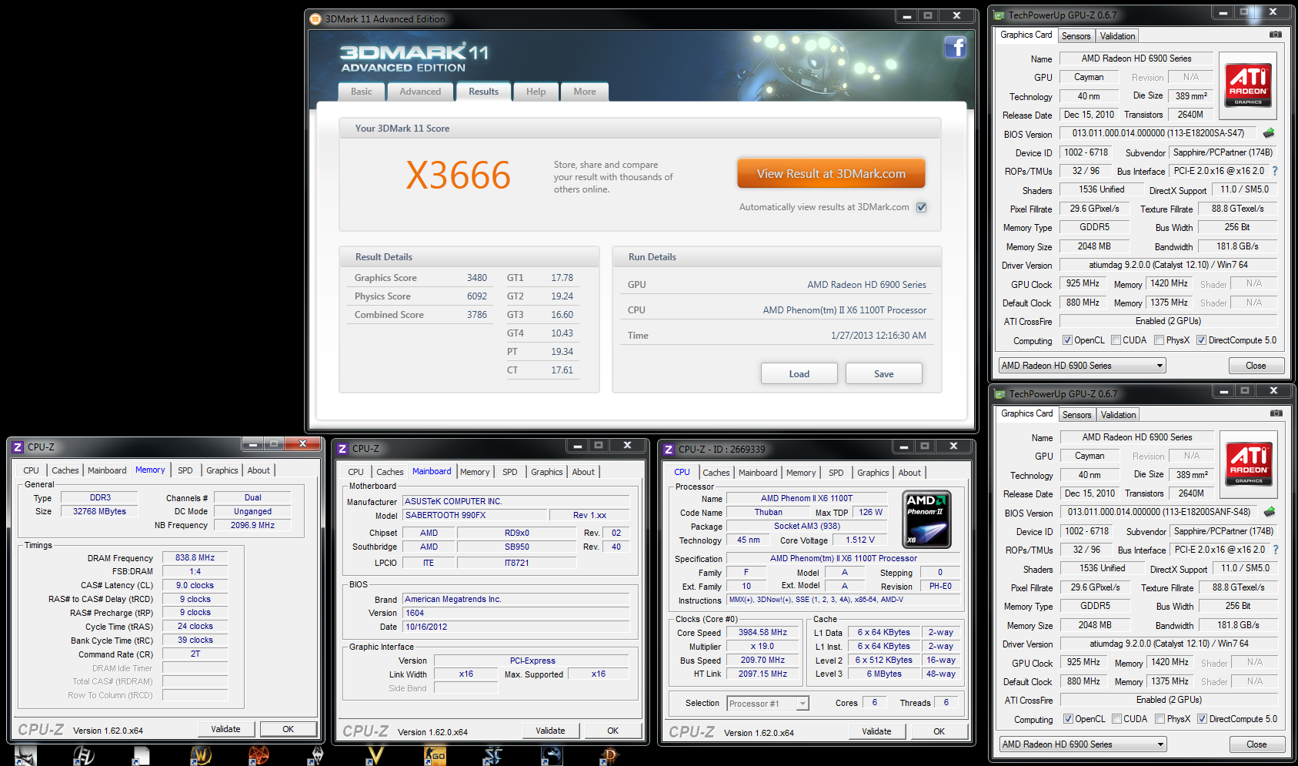Save BIOS using chip icon in lower GPU-Z
Image resolution: width=1298 pixels, height=766 pixels.
pos(1270,512)
